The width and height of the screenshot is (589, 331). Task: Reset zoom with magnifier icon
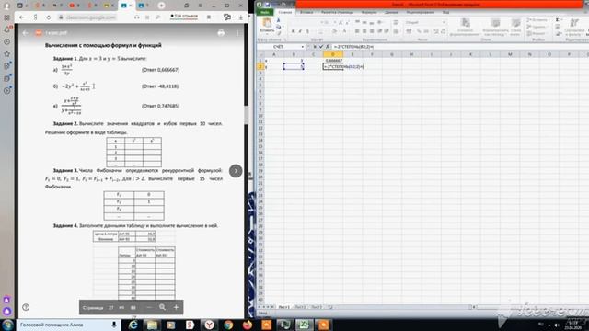click(x=162, y=307)
